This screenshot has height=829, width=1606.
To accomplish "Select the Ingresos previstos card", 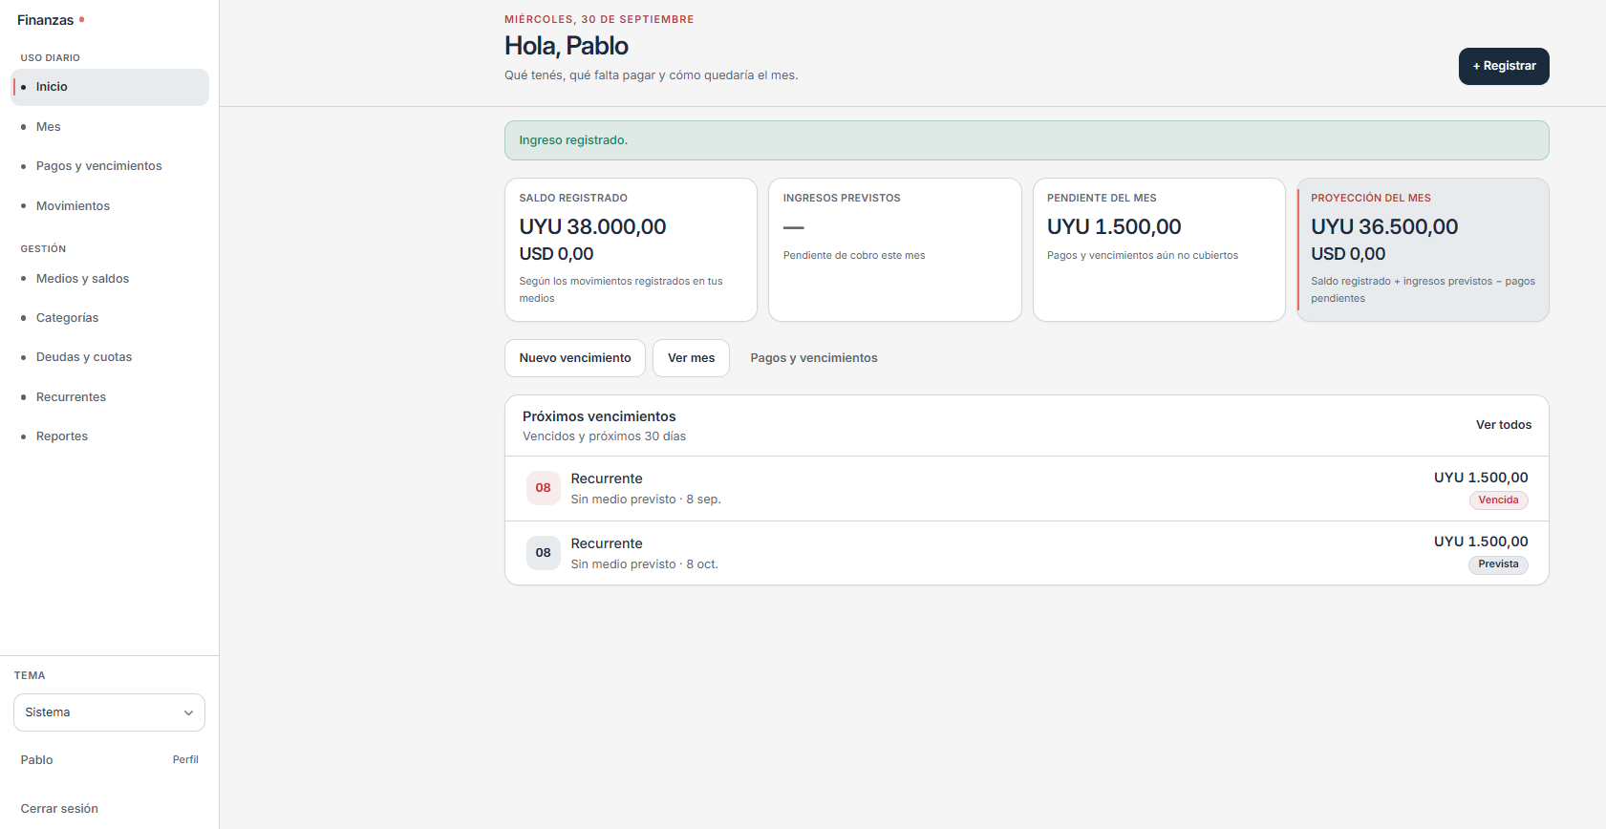I will tap(895, 250).
